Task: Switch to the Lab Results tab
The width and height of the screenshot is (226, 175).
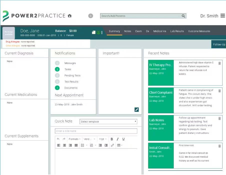Action: (177, 31)
